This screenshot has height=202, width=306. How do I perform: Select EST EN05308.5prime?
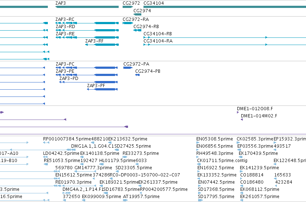click(215, 139)
